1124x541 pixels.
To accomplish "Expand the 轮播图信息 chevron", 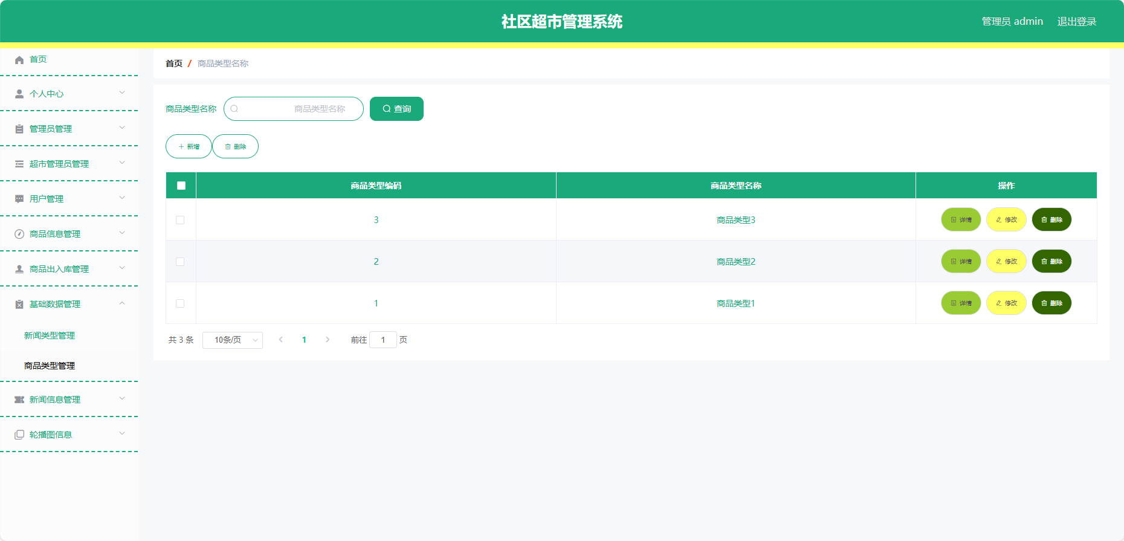I will coord(122,434).
